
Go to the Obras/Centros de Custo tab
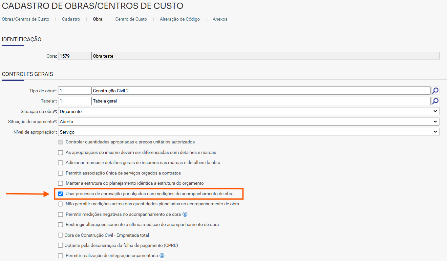coord(26,19)
